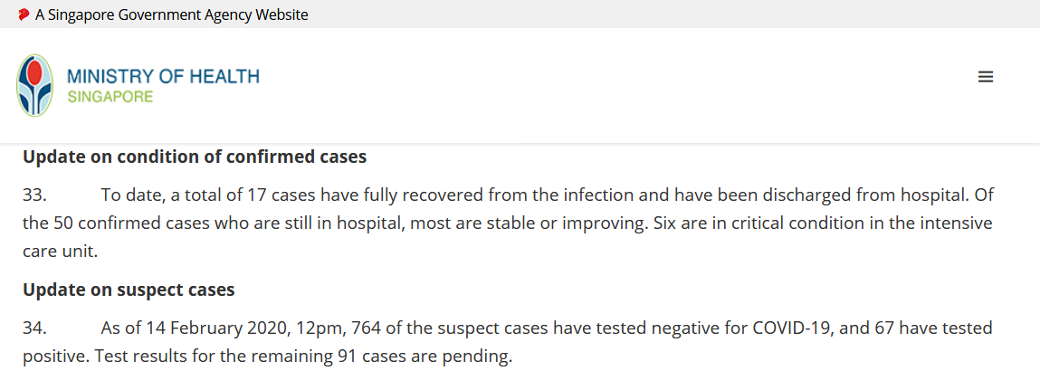Click the green SINGAPORE text in logo

click(x=110, y=98)
